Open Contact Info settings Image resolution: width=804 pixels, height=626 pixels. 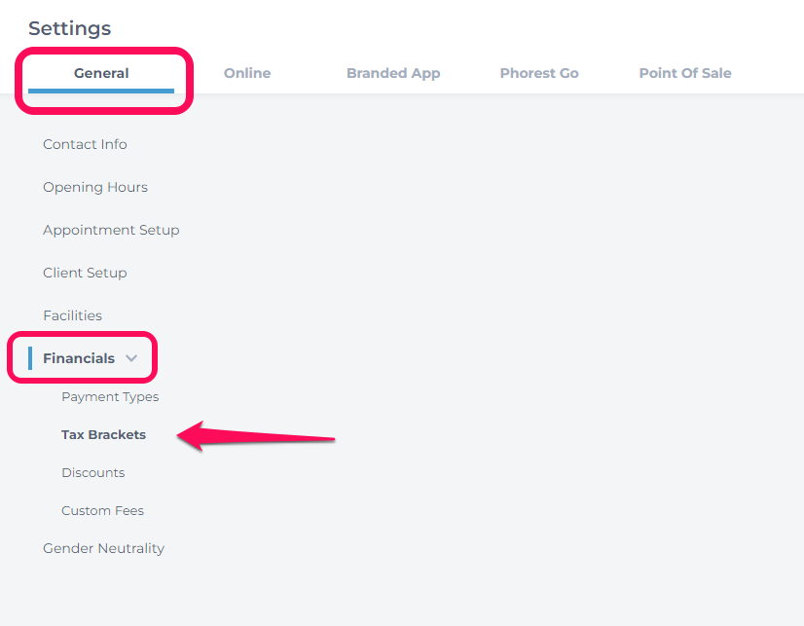[85, 144]
